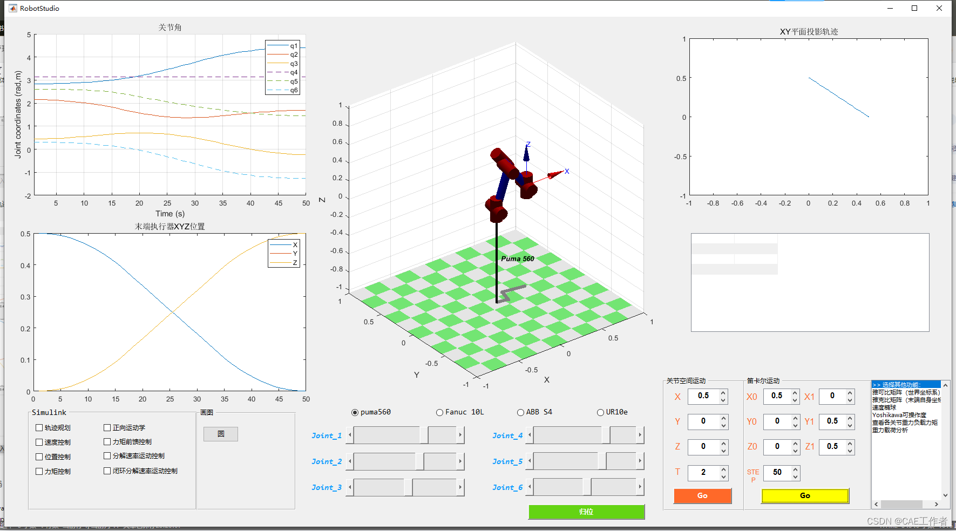Click the function list scroll down arrow
956x531 pixels.
click(x=945, y=495)
